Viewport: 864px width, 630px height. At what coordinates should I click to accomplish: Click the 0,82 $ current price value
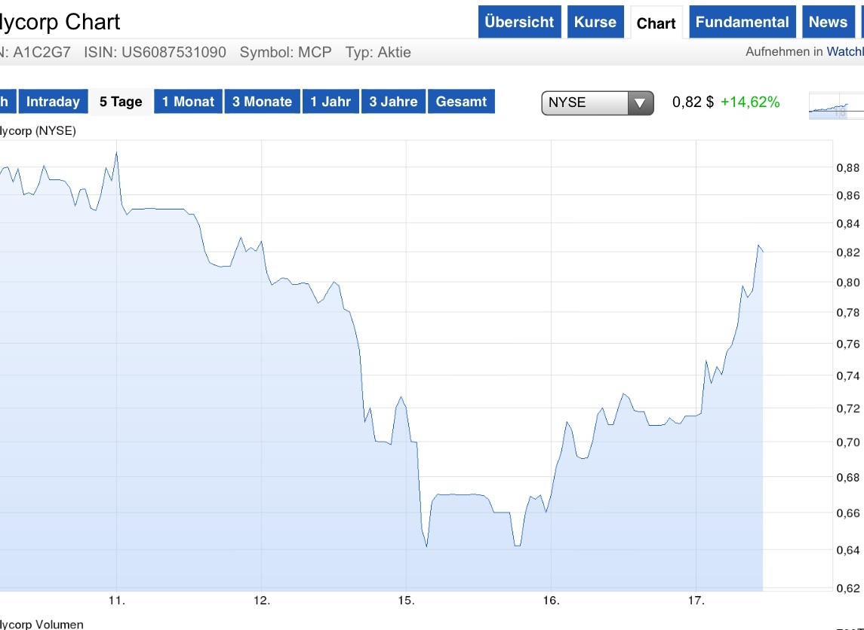(693, 102)
